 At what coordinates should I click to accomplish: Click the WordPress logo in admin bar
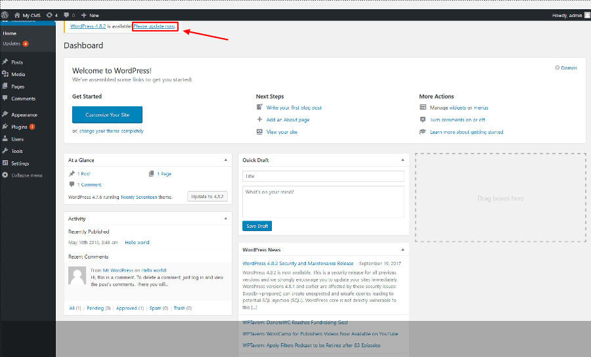coord(5,15)
